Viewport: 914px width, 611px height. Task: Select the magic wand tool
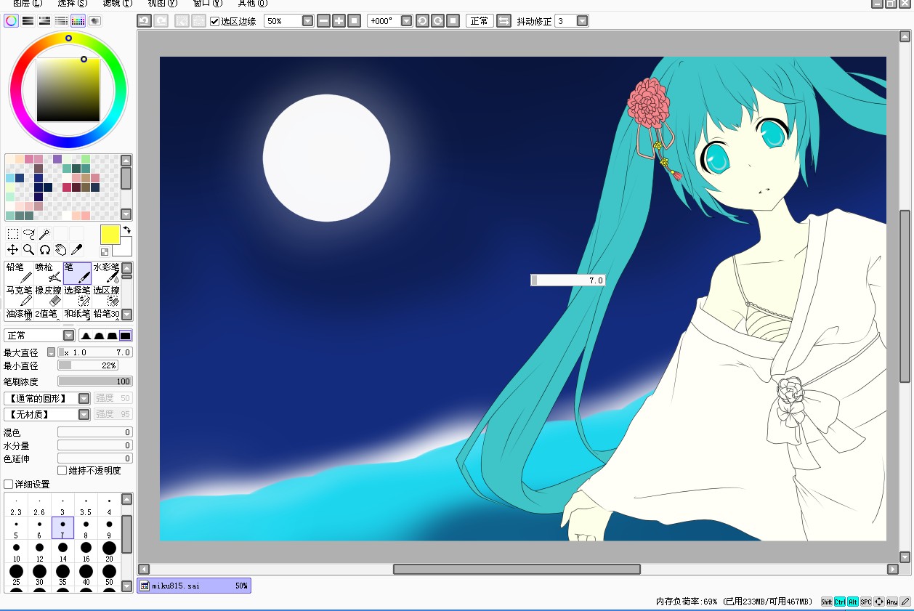point(45,234)
